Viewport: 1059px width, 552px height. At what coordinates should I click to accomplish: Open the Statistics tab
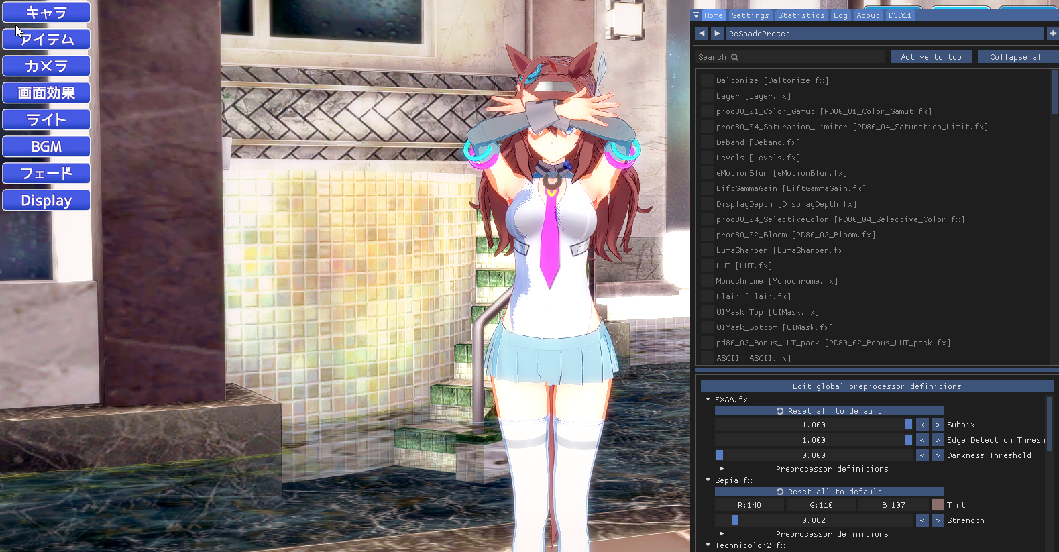[801, 15]
